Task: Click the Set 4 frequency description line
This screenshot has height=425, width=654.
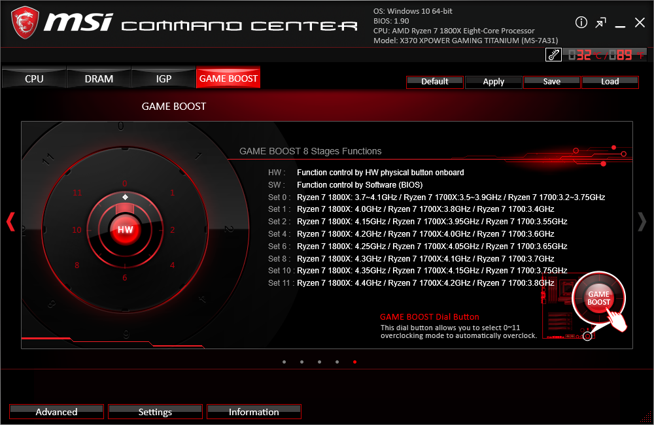Action: tap(411, 234)
